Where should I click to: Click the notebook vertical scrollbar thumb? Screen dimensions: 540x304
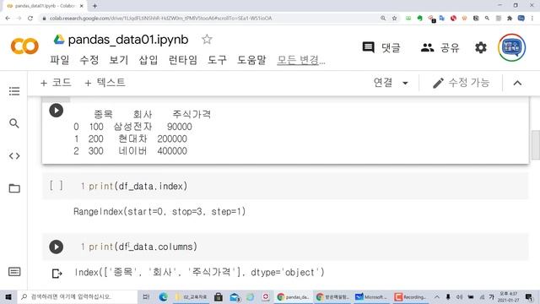[536, 144]
